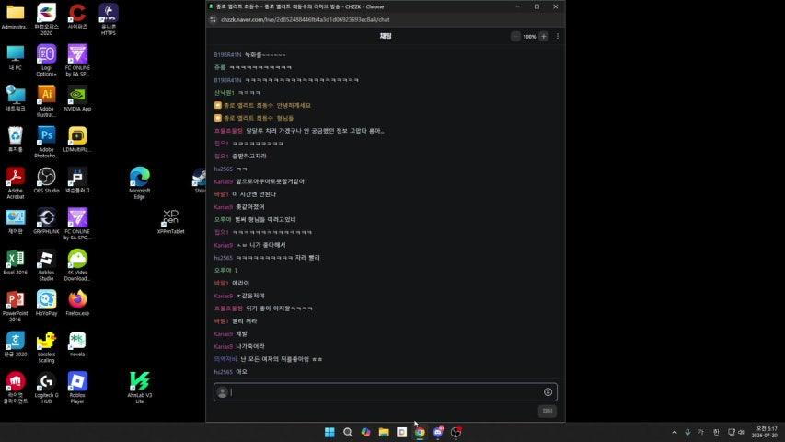This screenshot has width=785, height=442.
Task: Open the taskbar clock and date
Action: point(767,432)
